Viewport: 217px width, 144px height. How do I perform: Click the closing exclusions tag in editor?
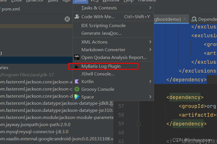point(198,71)
